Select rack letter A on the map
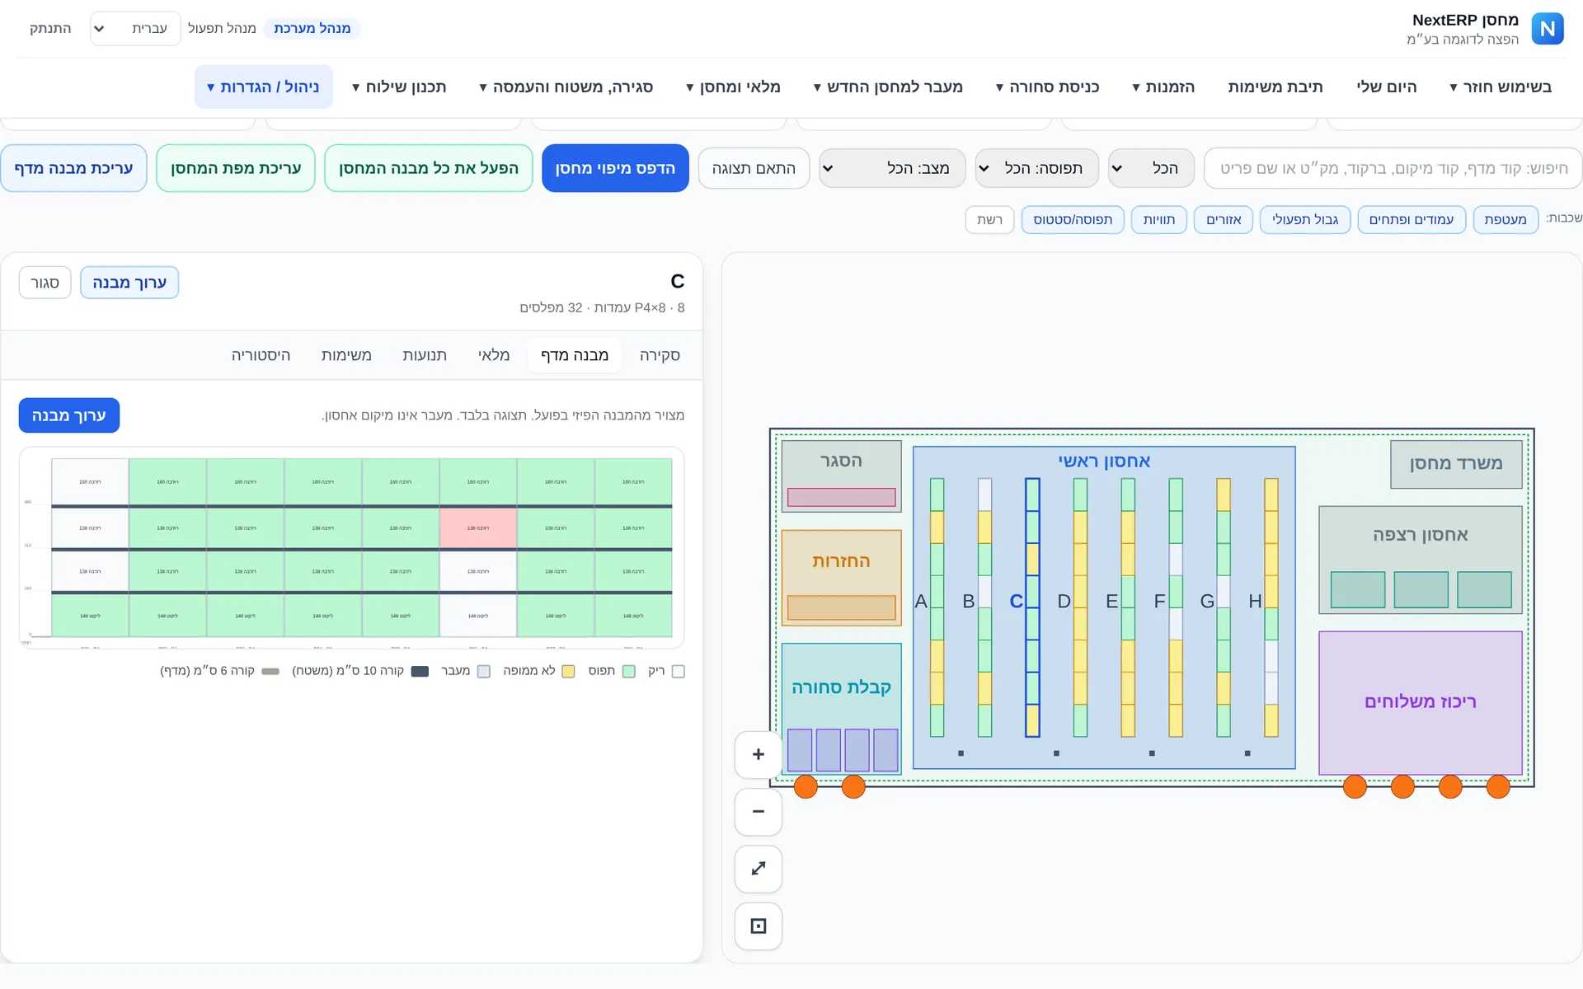 click(922, 602)
